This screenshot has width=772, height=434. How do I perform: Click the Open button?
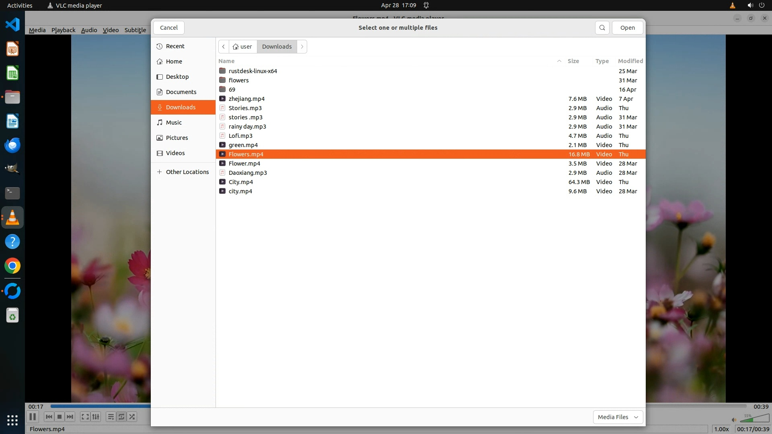pyautogui.click(x=627, y=28)
